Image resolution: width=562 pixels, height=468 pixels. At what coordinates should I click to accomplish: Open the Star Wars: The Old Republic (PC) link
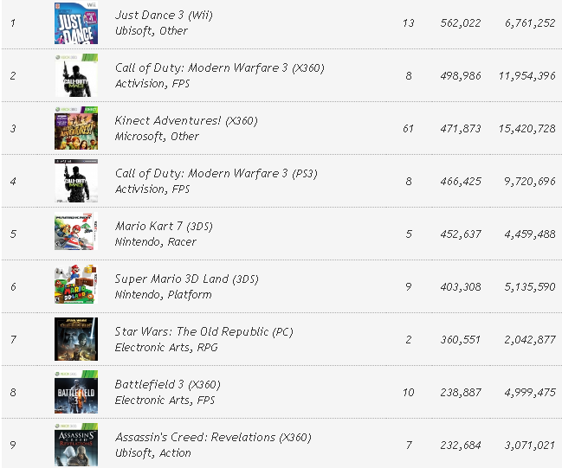tap(204, 331)
